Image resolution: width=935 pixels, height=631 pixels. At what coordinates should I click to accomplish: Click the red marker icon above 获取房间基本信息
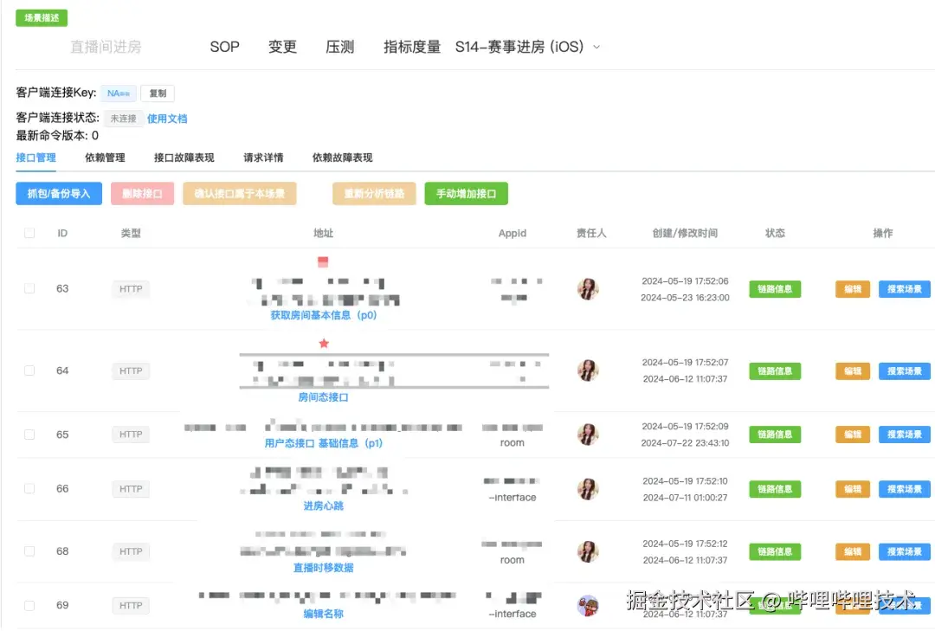[323, 261]
